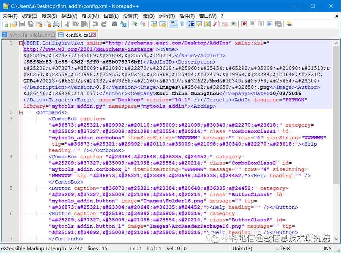The width and height of the screenshot is (341, 253).
Task: Toggle INS insert mode in the status bar
Action: click(327, 248)
